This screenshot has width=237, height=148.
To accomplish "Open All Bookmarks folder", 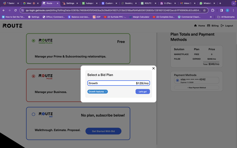I will (226, 17).
